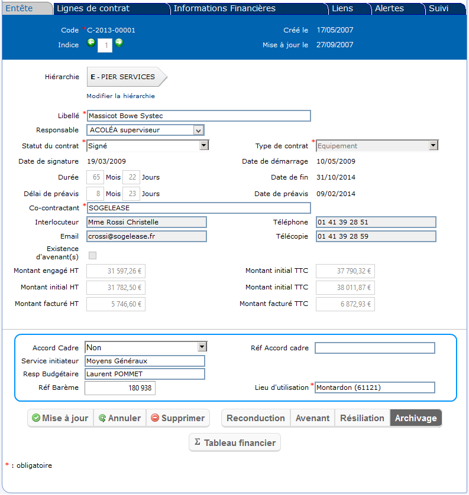This screenshot has width=469, height=495.
Task: Click the Supprimer button
Action: [177, 418]
